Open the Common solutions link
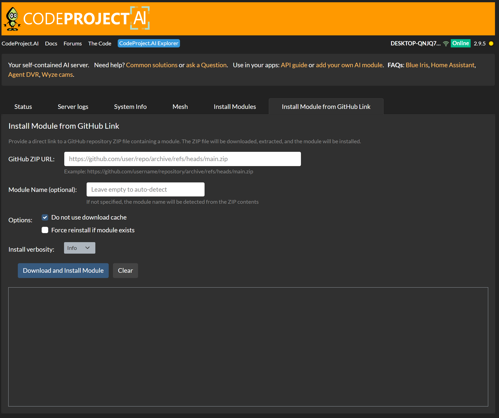Image resolution: width=499 pixels, height=418 pixels. [152, 65]
